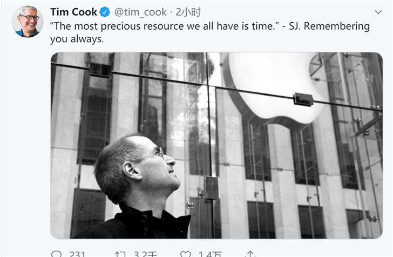This screenshot has height=257, width=393.
Task: Click the retweet arrows icon
Action: [x=120, y=254]
